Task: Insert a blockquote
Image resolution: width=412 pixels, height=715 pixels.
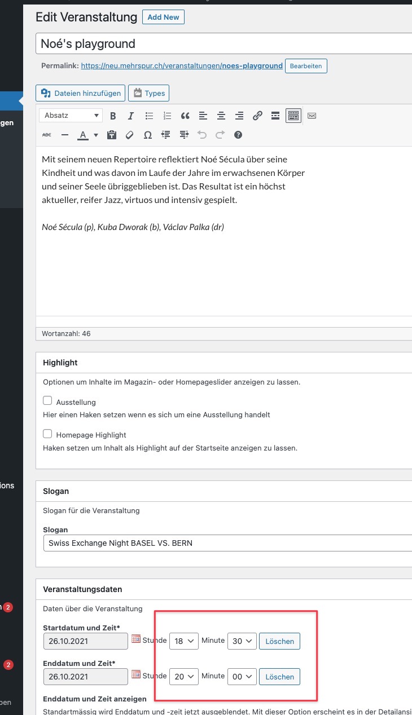Action: click(x=185, y=116)
